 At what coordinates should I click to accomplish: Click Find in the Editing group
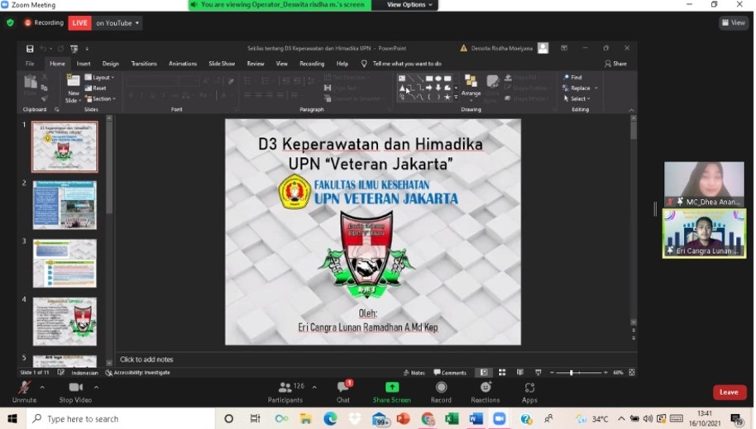572,77
